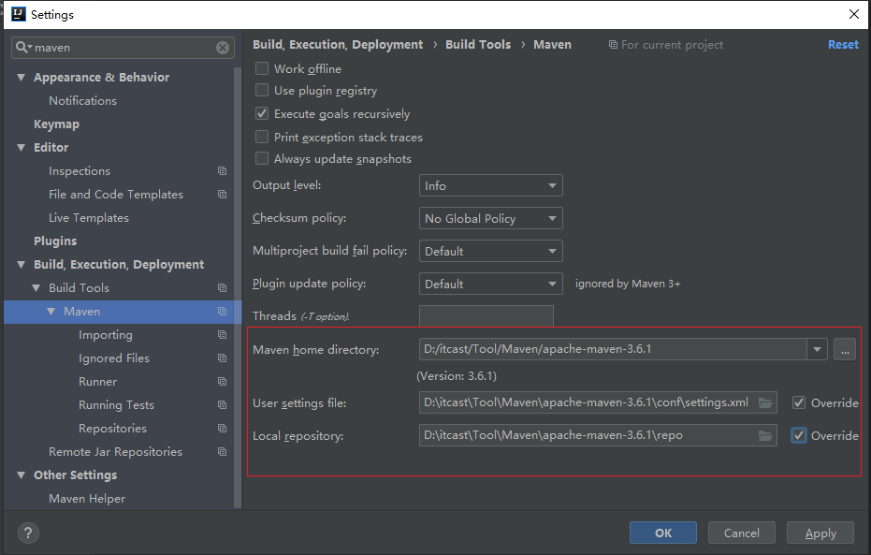Enable the Work offline checkbox
871x555 pixels.
click(x=262, y=69)
